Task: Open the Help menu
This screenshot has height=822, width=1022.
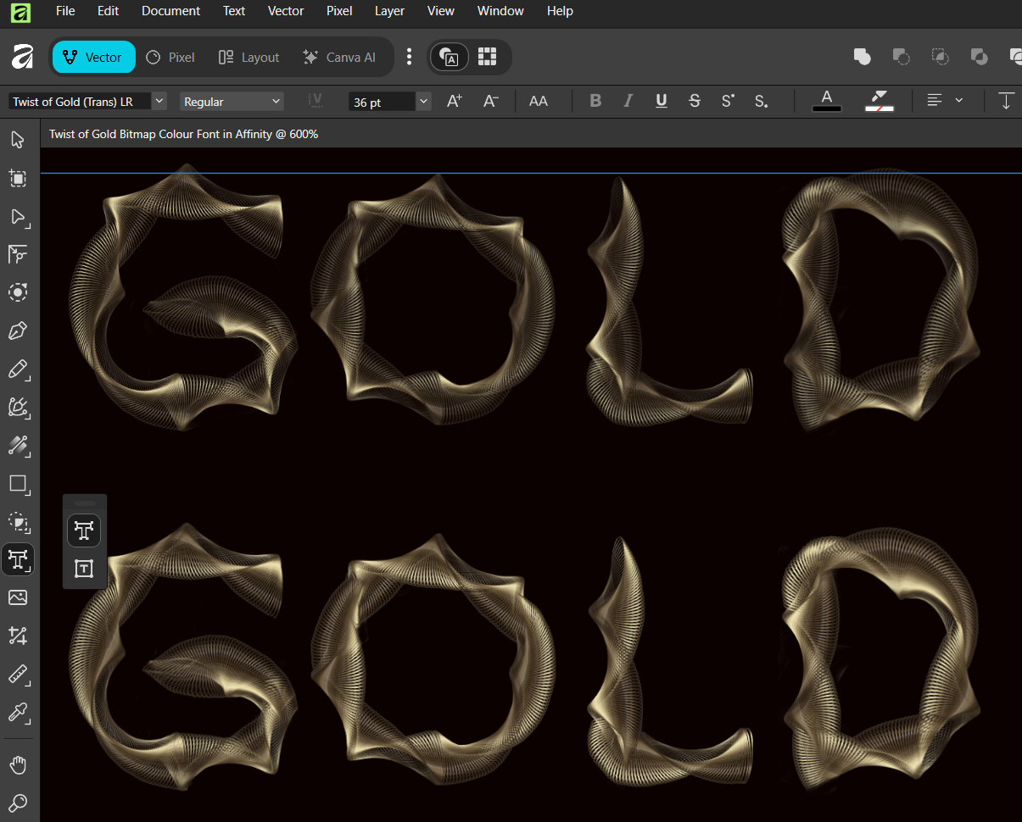Action: [x=560, y=11]
